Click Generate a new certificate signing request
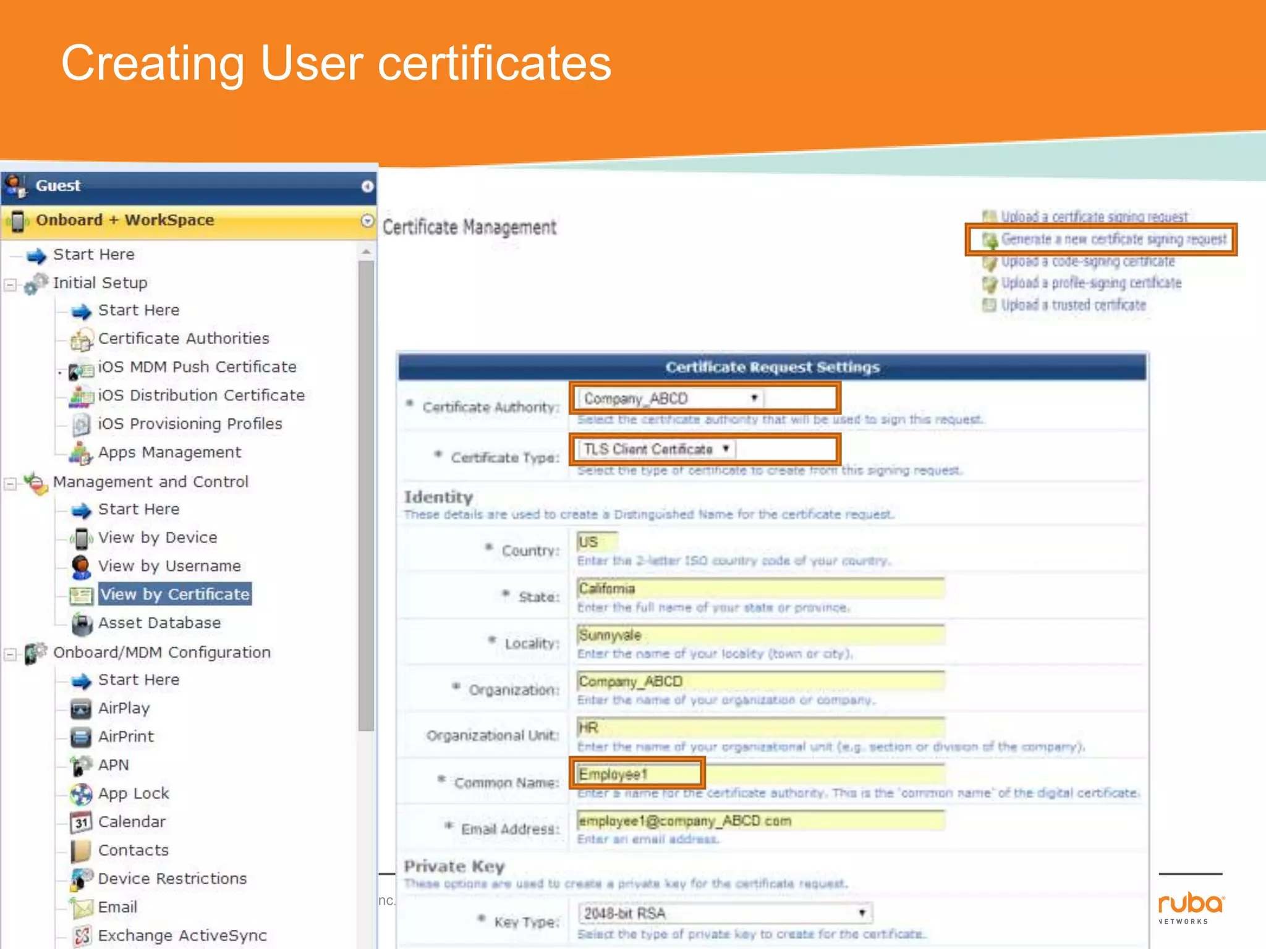This screenshot has height=949, width=1266. [1113, 239]
